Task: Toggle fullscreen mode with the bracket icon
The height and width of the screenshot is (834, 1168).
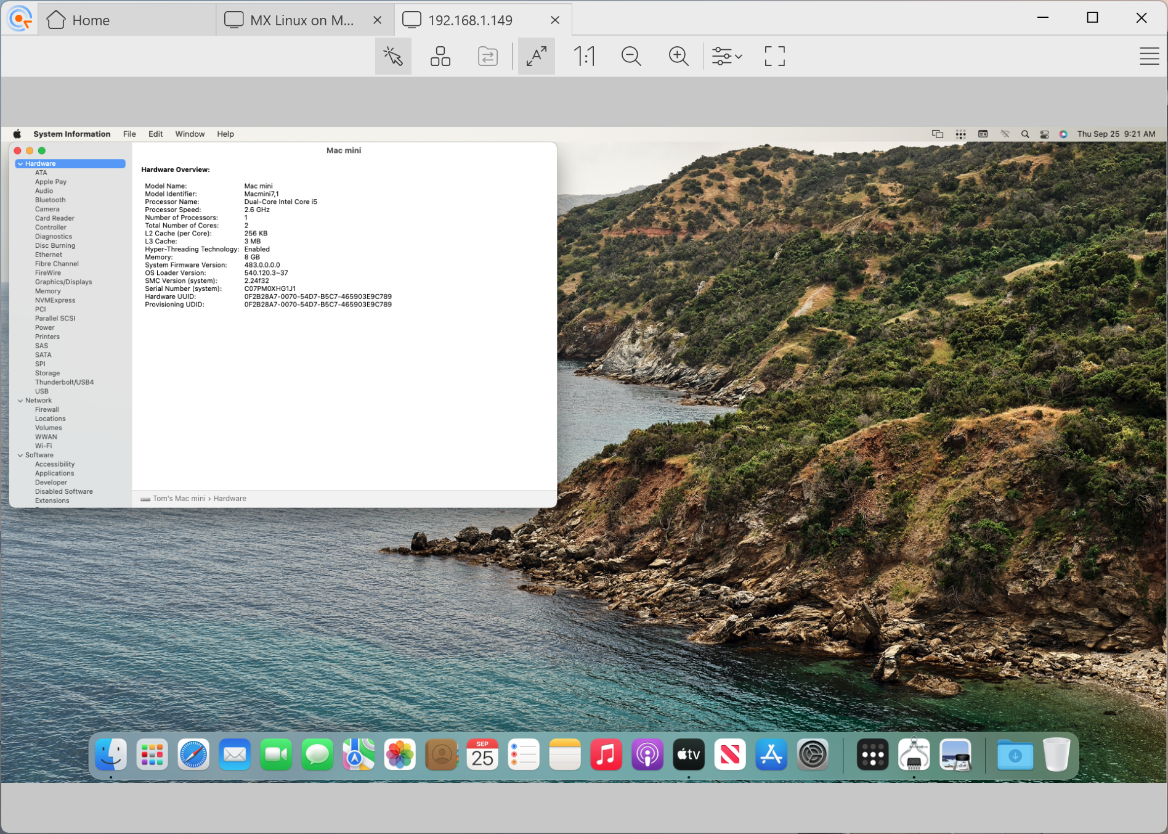Action: point(774,56)
